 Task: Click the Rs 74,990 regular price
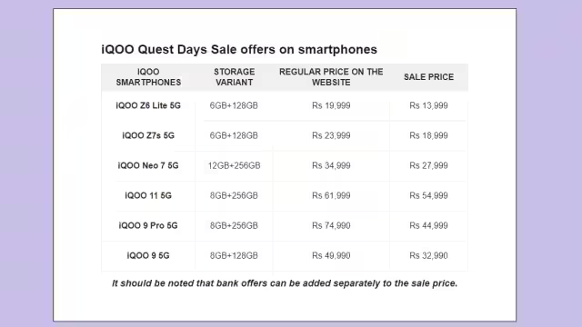(x=331, y=226)
